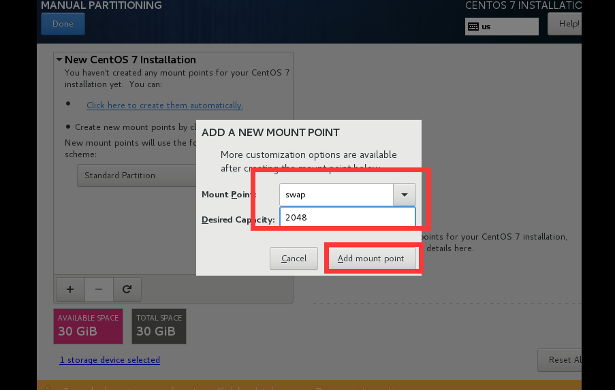Screen dimensions: 615x390
Task: Click the minus remove mount point icon
Action: point(99,289)
